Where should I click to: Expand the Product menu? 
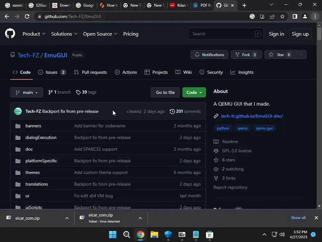pyautogui.click(x=34, y=34)
